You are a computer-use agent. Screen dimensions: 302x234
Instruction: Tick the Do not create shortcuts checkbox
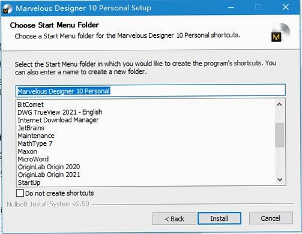pos(20,193)
